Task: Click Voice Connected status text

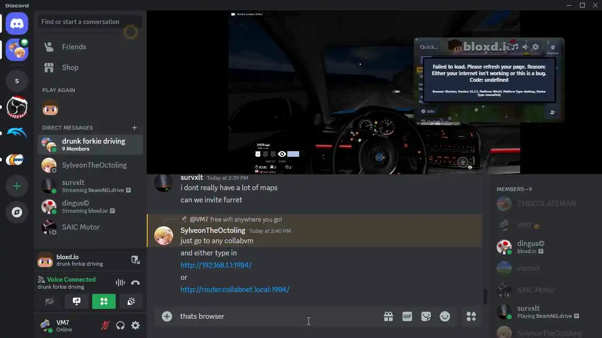Action: [x=71, y=279]
